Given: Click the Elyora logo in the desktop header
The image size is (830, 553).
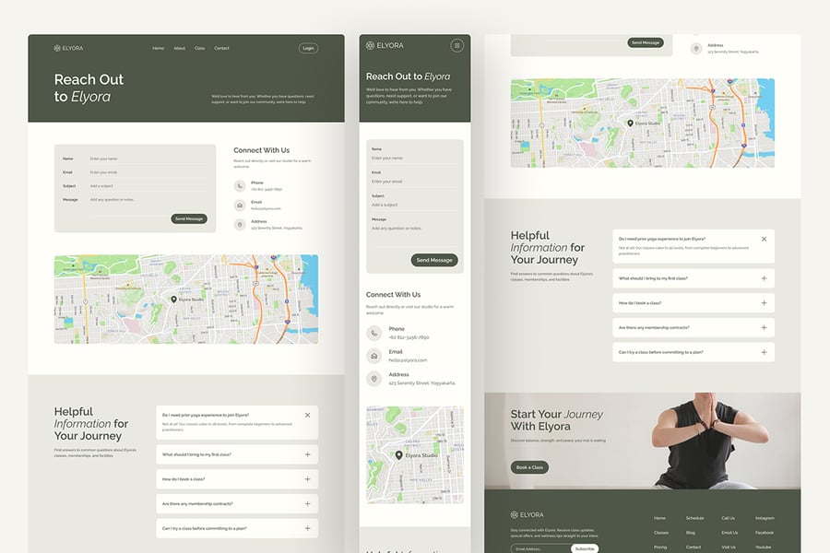Looking at the screenshot, I should (x=70, y=48).
